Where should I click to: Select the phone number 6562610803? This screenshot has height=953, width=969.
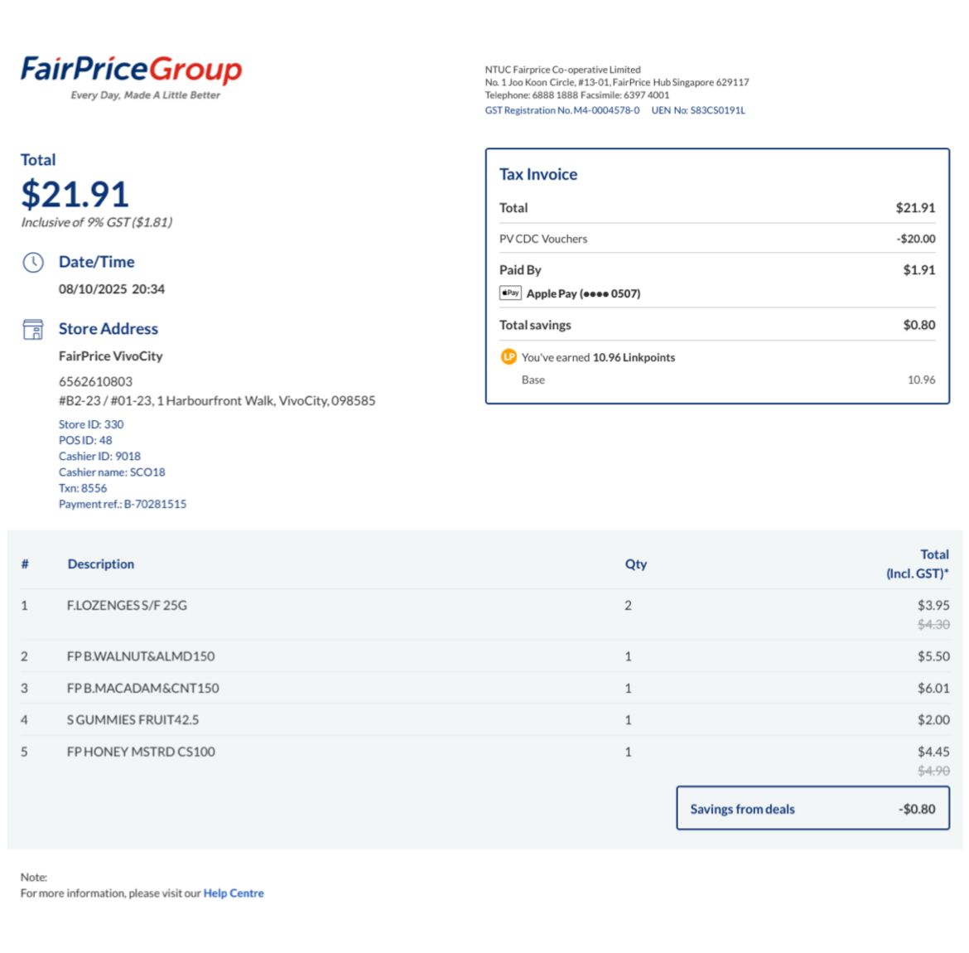[x=95, y=381]
